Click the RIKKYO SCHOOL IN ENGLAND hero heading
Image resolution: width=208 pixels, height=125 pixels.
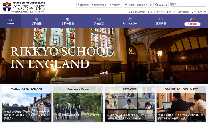pyautogui.click(x=62, y=57)
